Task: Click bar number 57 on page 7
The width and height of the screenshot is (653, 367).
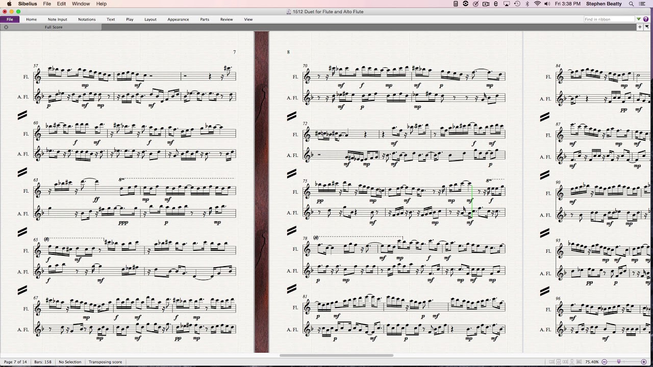Action: 36,66
